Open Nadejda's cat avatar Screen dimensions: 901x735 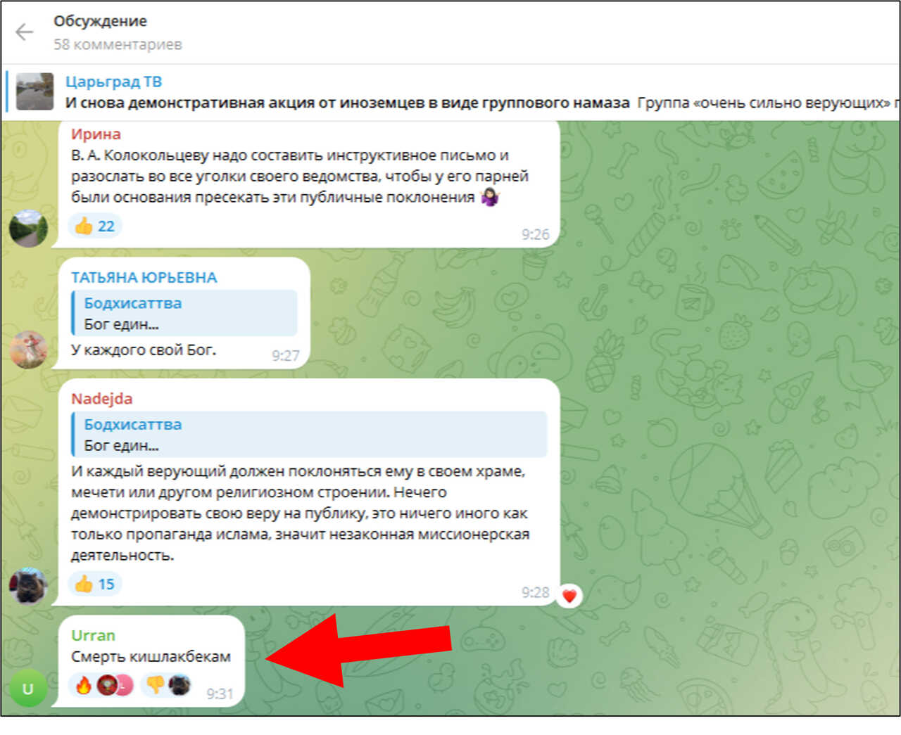tap(28, 586)
